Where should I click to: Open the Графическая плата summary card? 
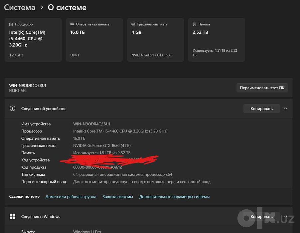point(155,40)
